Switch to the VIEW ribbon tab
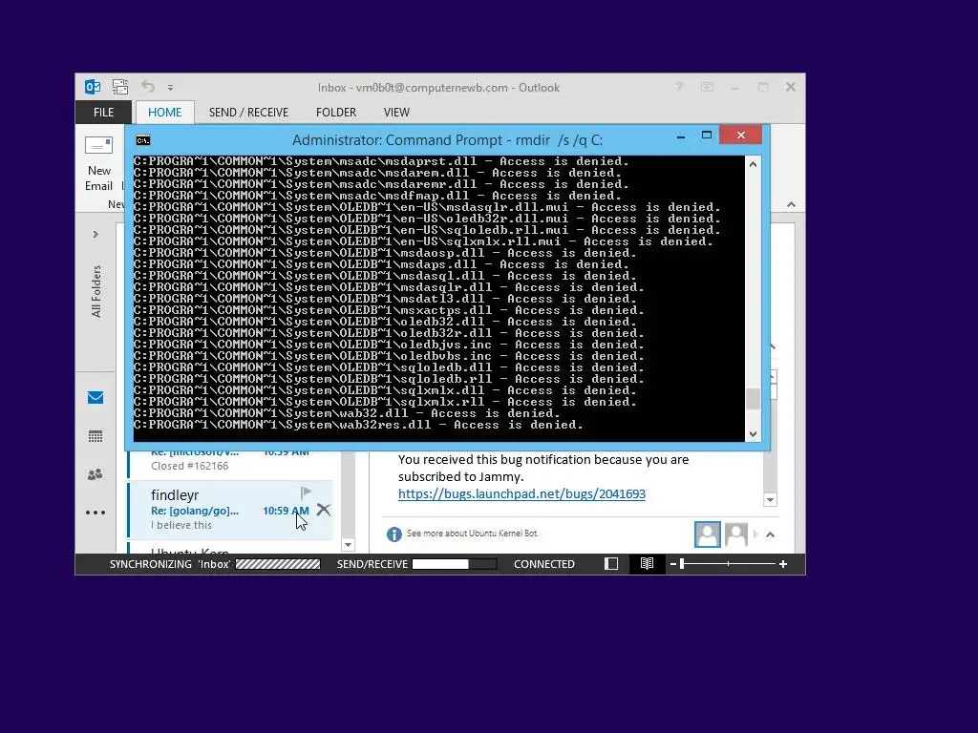The height and width of the screenshot is (733, 978). [396, 113]
